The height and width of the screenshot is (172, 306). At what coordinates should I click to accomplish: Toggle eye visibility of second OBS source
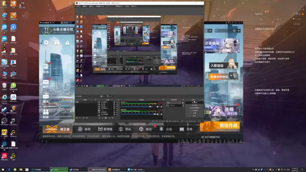pyautogui.click(x=114, y=104)
